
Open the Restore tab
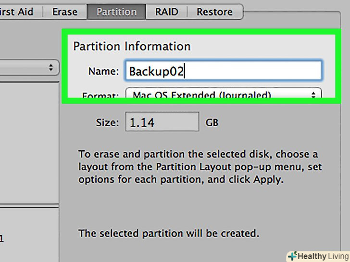point(214,12)
